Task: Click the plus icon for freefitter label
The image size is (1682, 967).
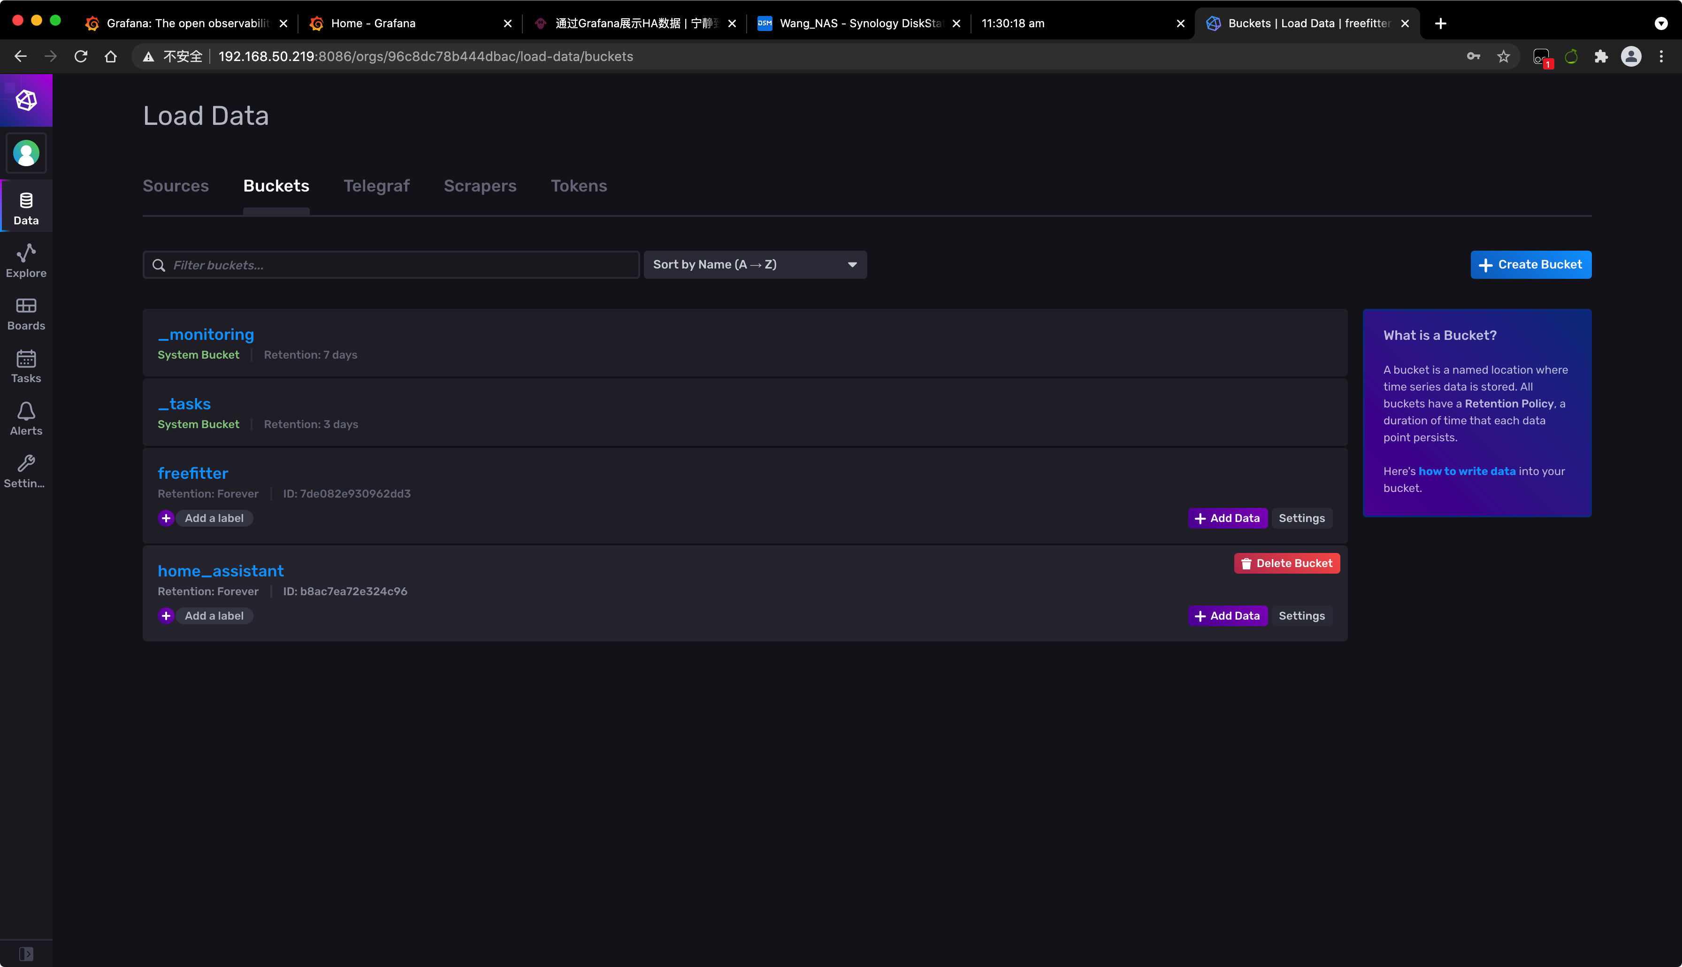Action: (166, 518)
